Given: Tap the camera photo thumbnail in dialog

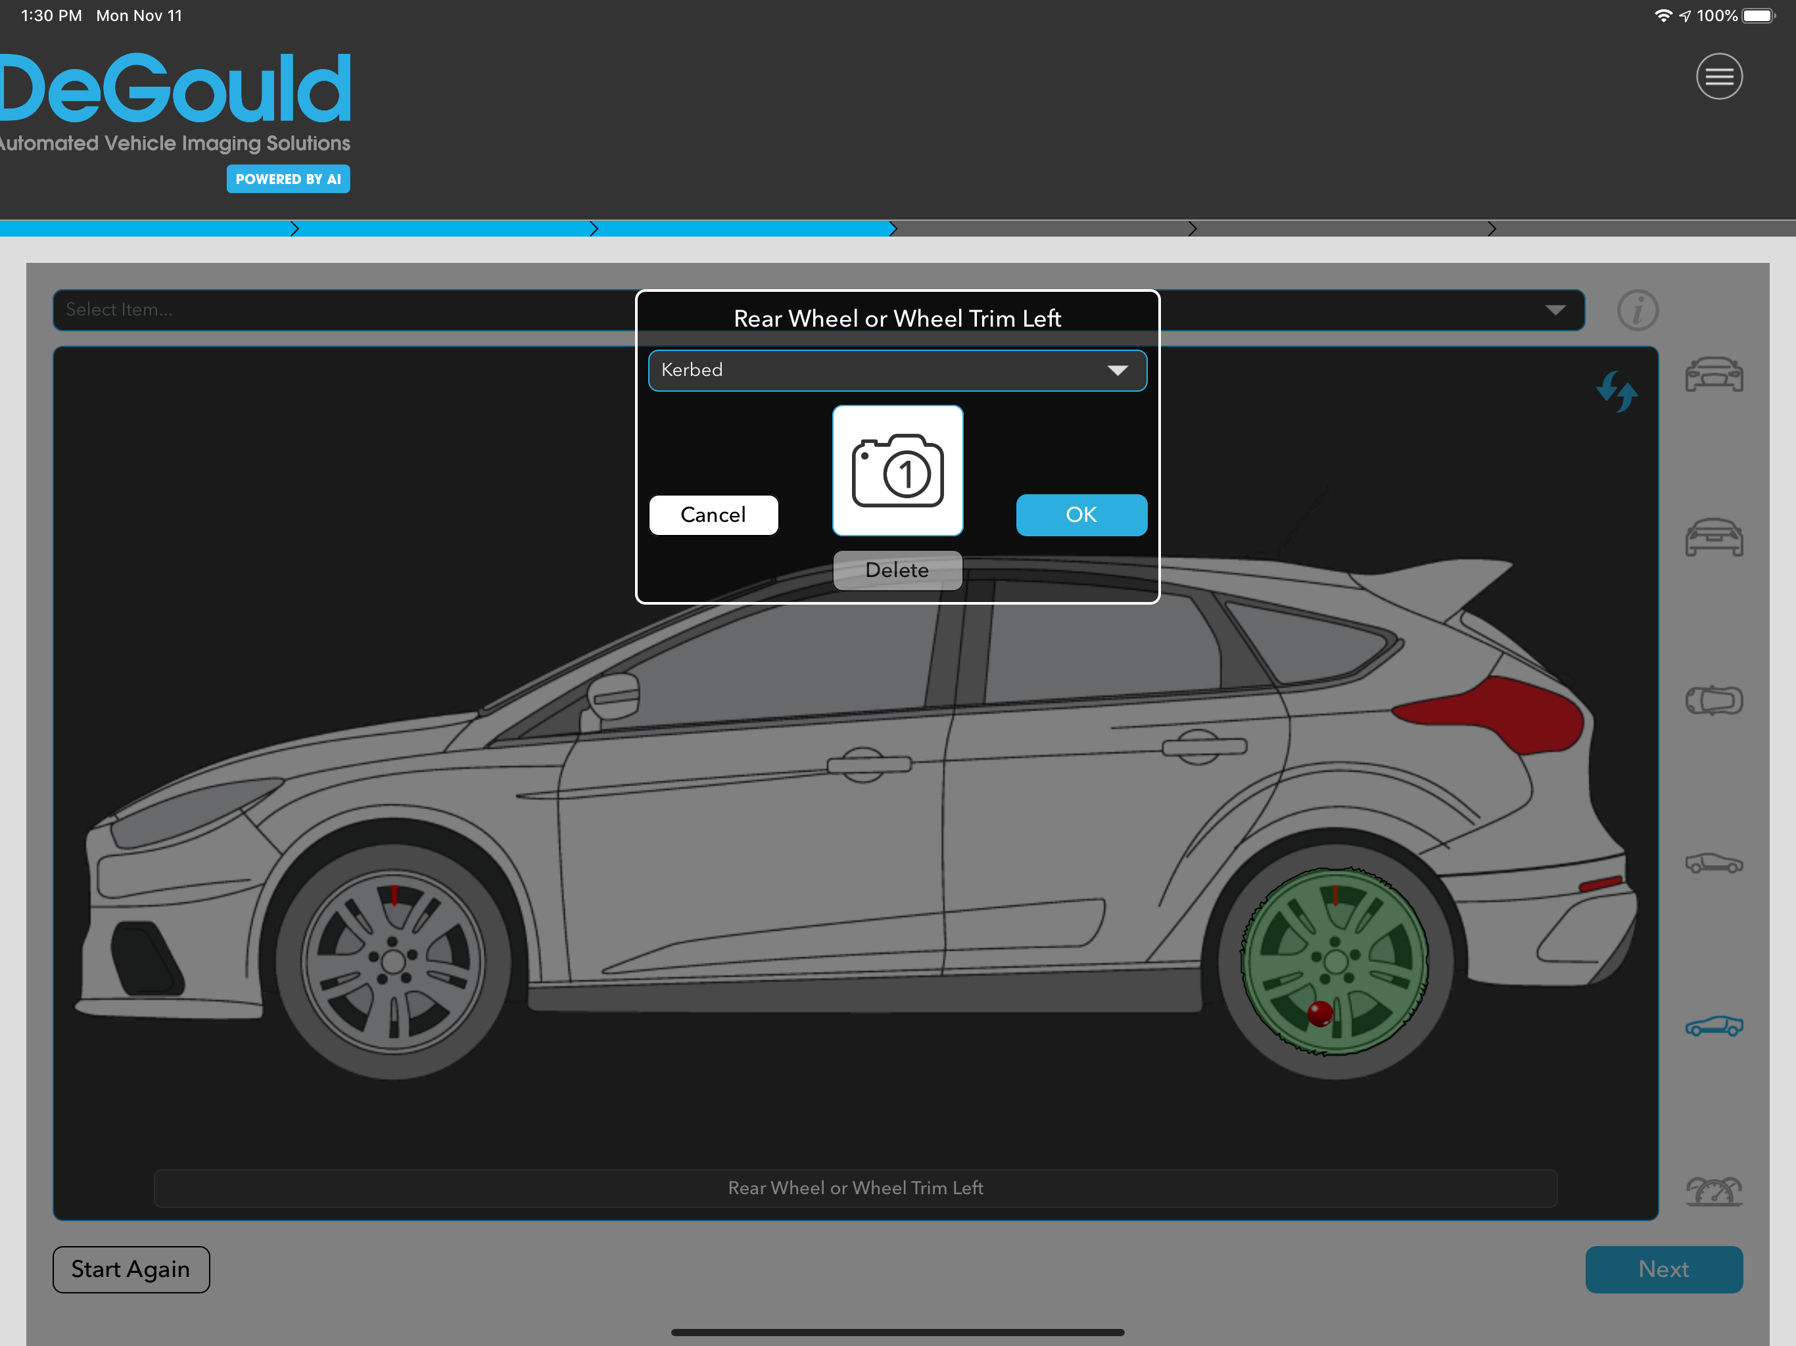Looking at the screenshot, I should click(x=897, y=471).
